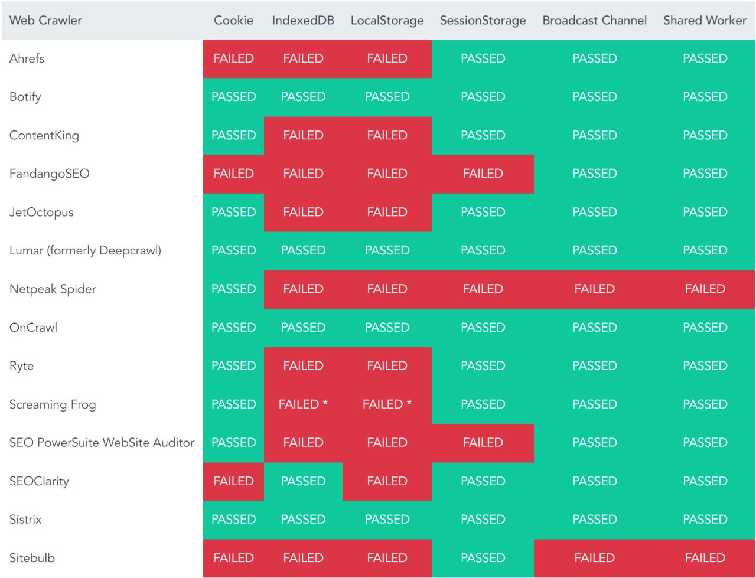Click Sitebulb SessionStorage PASSED cell
This screenshot has height=578, width=756.
click(483, 557)
